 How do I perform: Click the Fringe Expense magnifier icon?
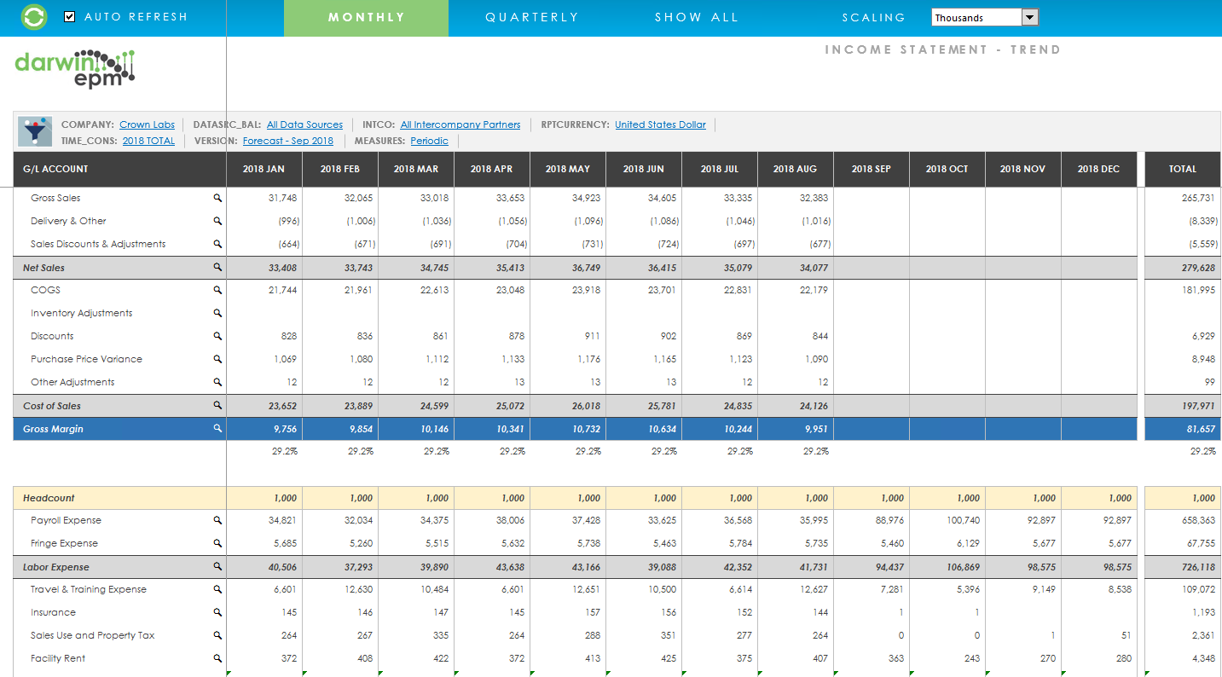click(217, 543)
